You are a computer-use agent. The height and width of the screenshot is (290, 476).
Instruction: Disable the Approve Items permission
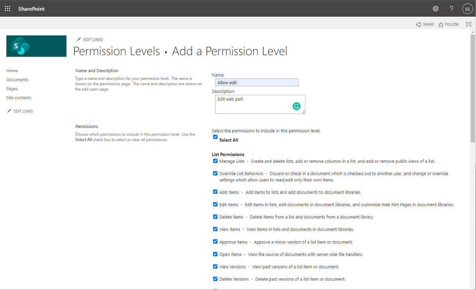tap(215, 242)
